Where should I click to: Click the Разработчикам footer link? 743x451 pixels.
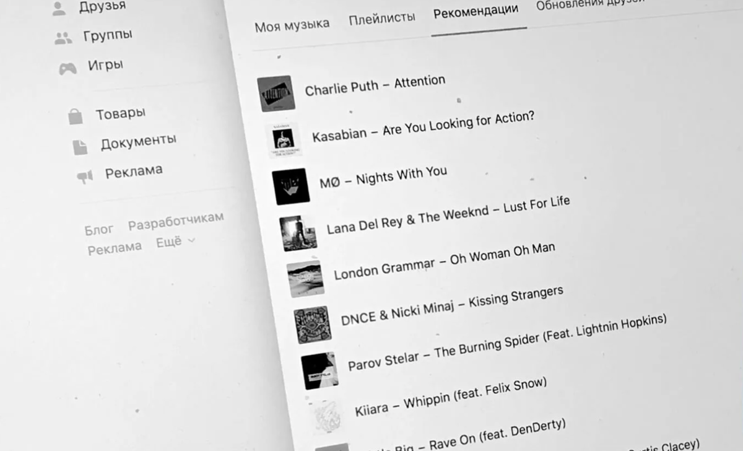pyautogui.click(x=176, y=222)
